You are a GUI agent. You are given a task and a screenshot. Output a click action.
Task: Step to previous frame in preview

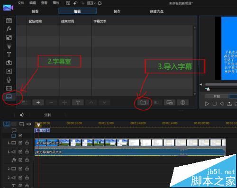(222, 104)
